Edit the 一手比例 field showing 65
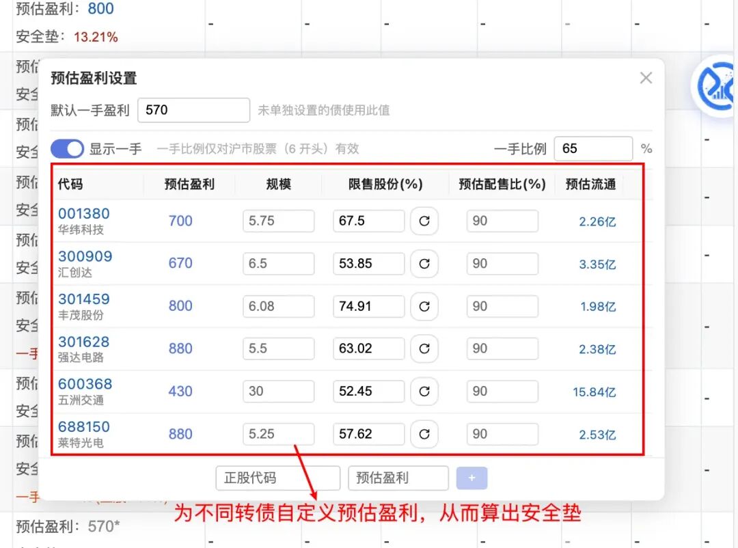This screenshot has width=738, height=548. 593,149
